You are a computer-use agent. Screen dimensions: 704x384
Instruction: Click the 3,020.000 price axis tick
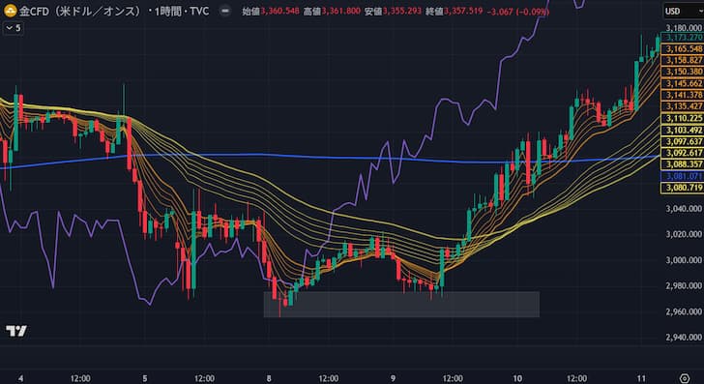(x=684, y=234)
